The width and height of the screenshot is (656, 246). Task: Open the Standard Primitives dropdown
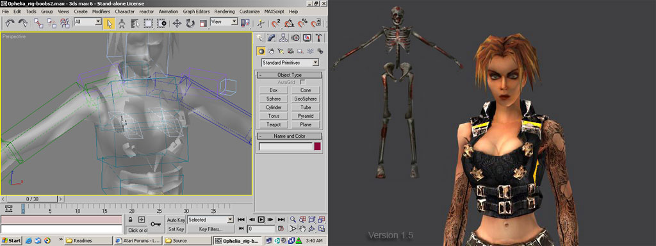[x=290, y=62]
